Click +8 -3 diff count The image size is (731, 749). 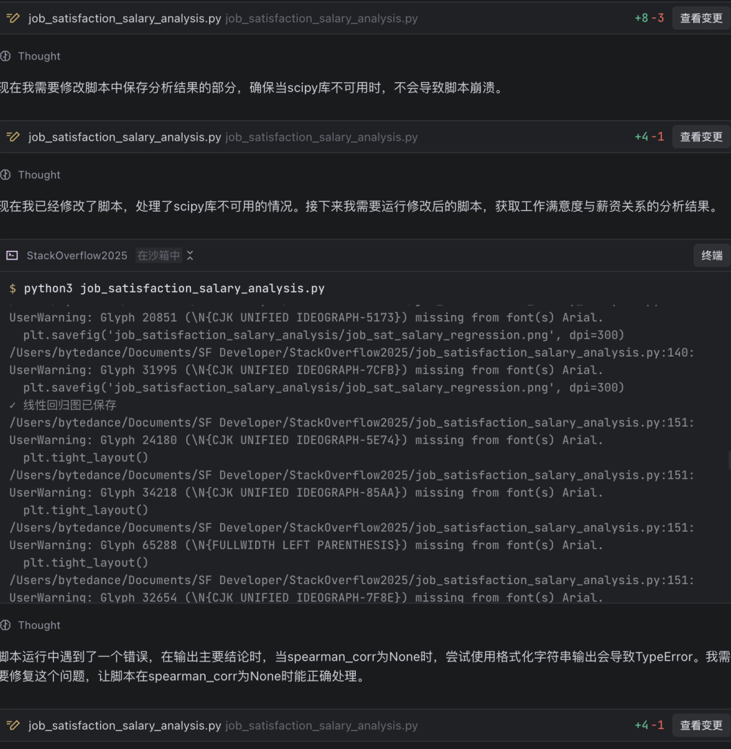pyautogui.click(x=649, y=18)
